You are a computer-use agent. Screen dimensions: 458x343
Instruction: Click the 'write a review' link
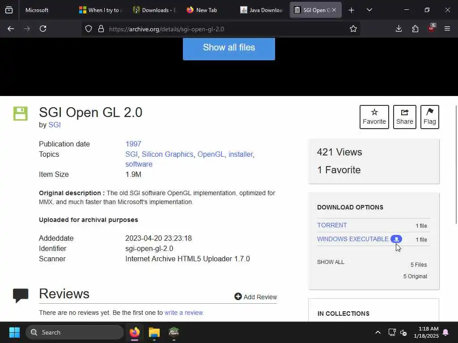coord(184,313)
